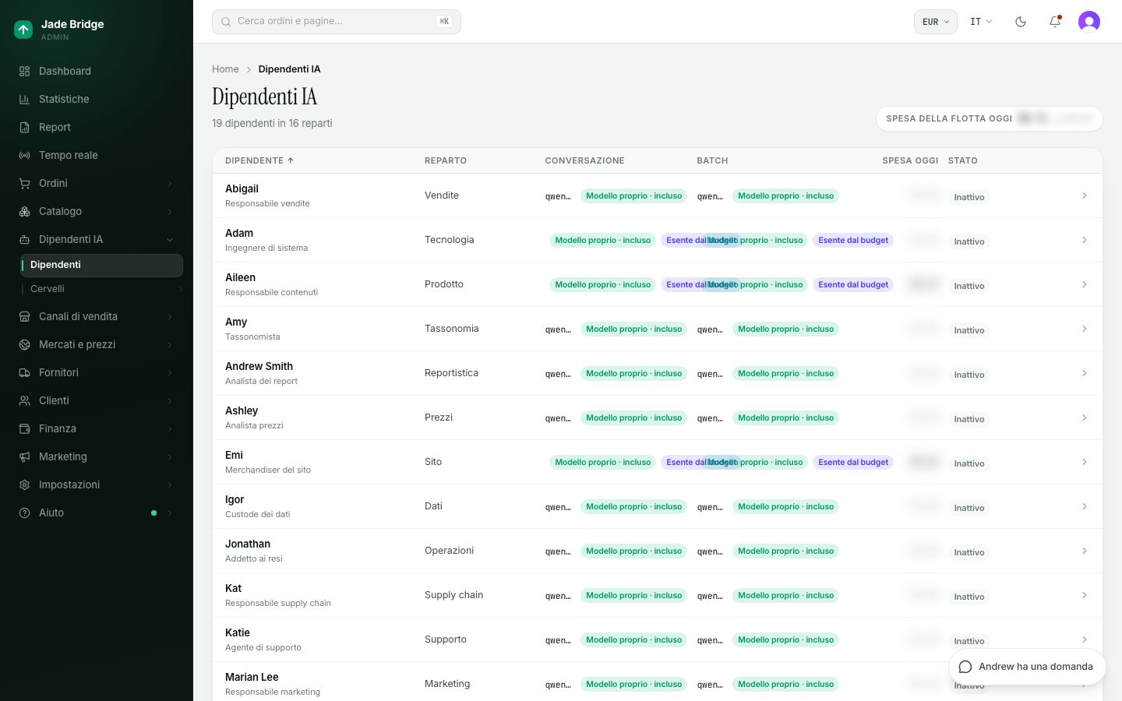Click Tassonomia department cell
This screenshot has width=1122, height=701.
pyautogui.click(x=452, y=329)
